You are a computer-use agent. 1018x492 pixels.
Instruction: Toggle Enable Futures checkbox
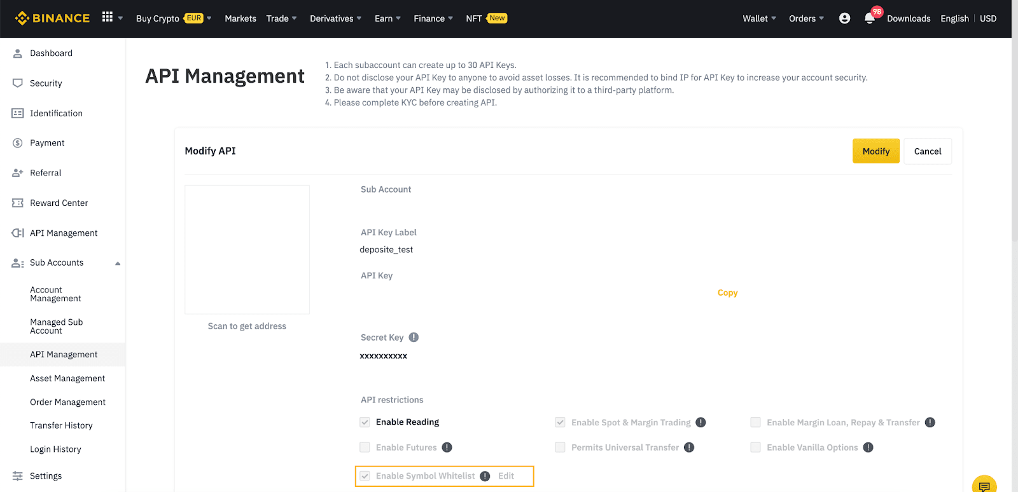pos(365,448)
